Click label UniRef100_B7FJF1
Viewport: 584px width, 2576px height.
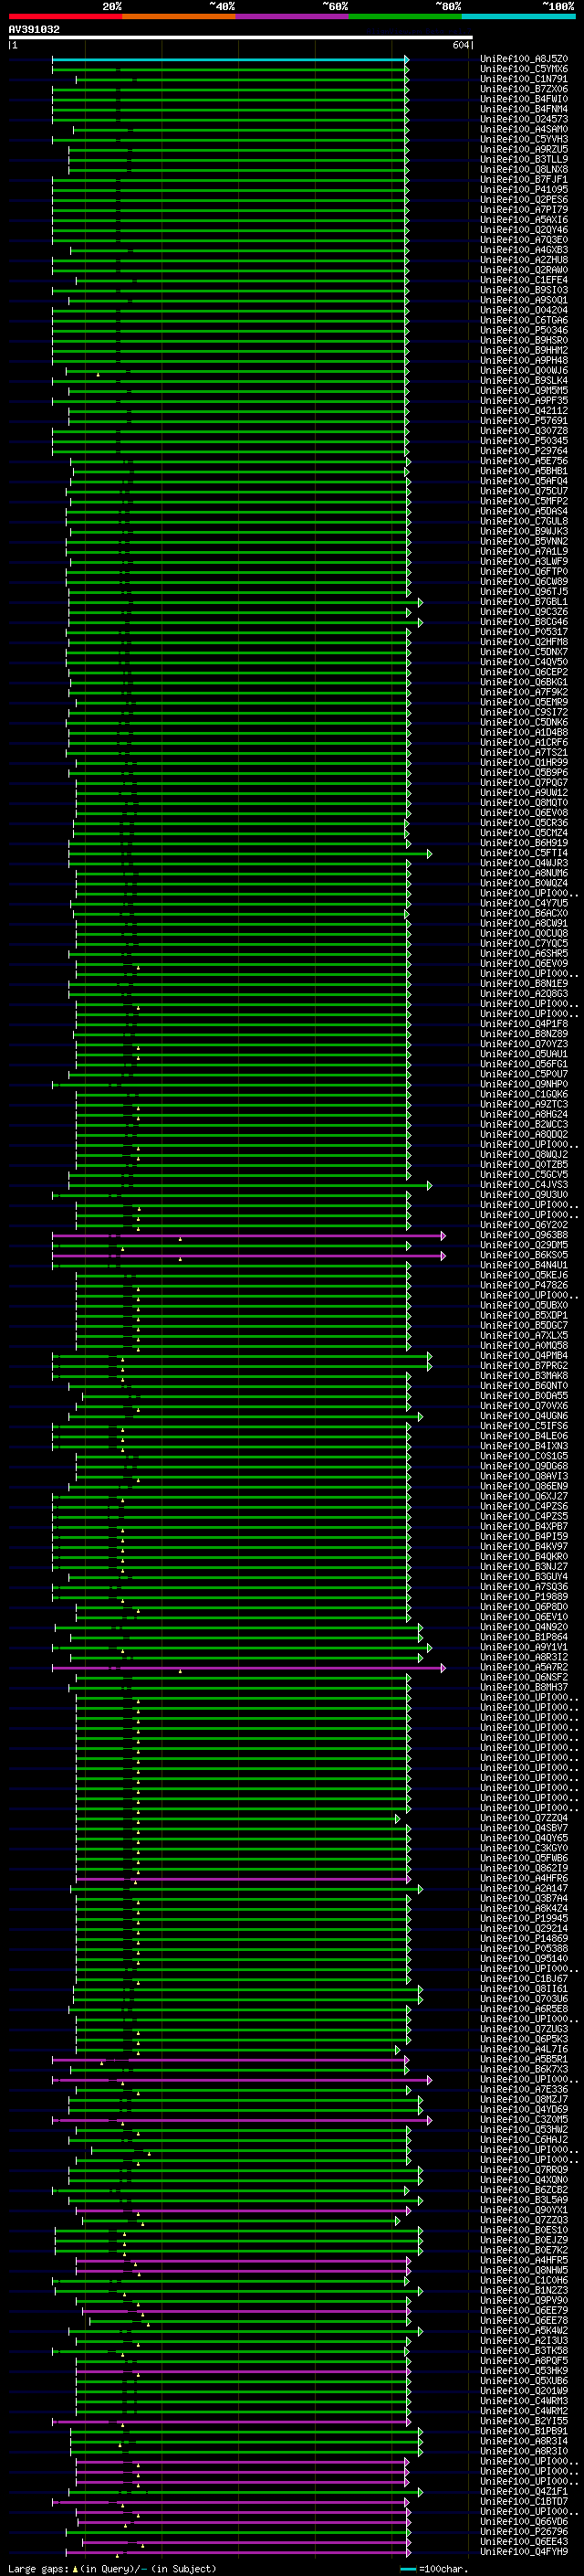(x=524, y=179)
